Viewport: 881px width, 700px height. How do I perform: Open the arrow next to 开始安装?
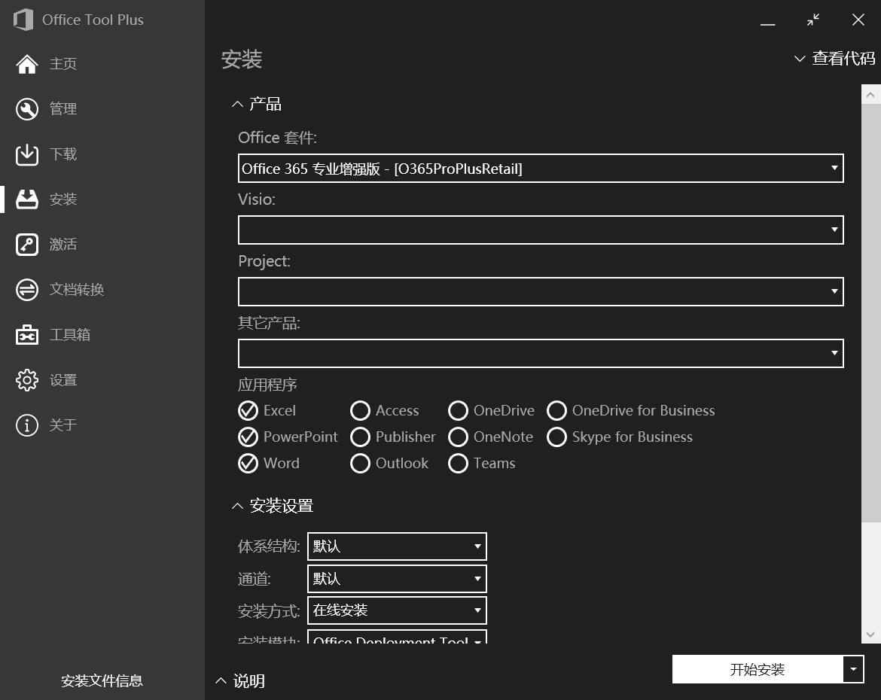pos(853,669)
